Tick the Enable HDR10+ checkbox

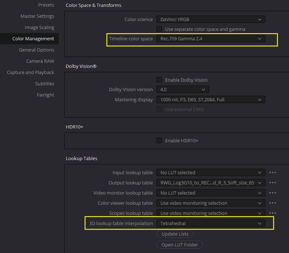click(159, 140)
